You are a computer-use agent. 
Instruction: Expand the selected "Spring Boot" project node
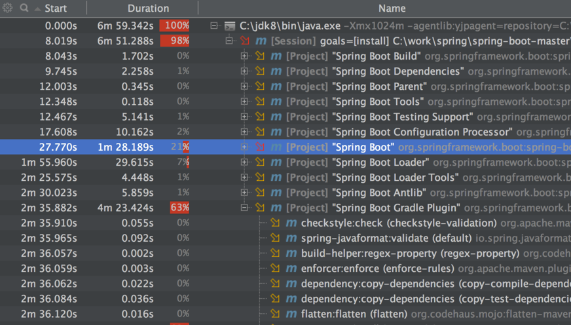(244, 147)
